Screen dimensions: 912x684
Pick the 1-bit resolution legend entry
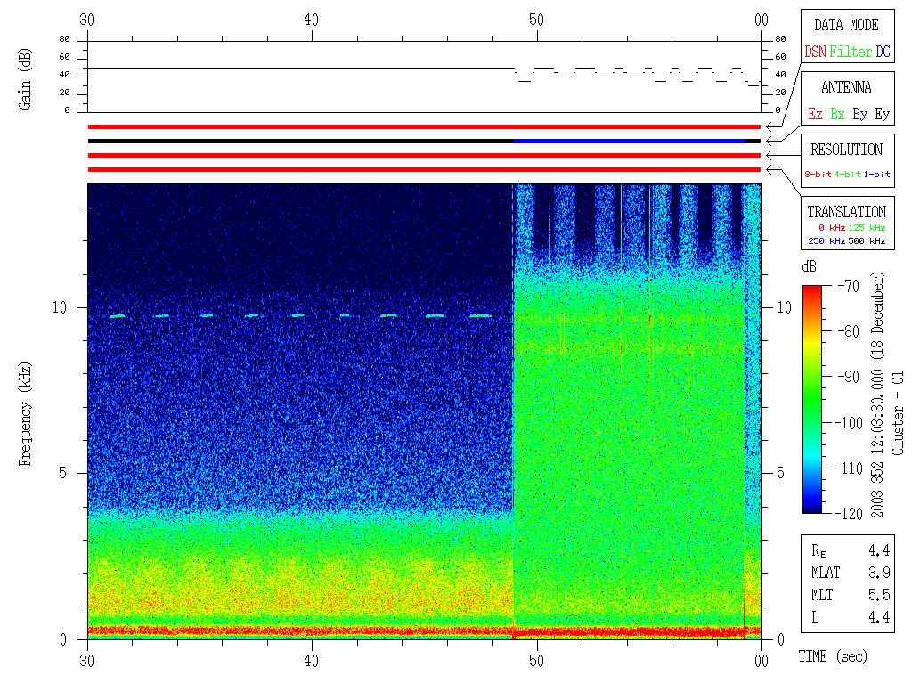tap(876, 175)
